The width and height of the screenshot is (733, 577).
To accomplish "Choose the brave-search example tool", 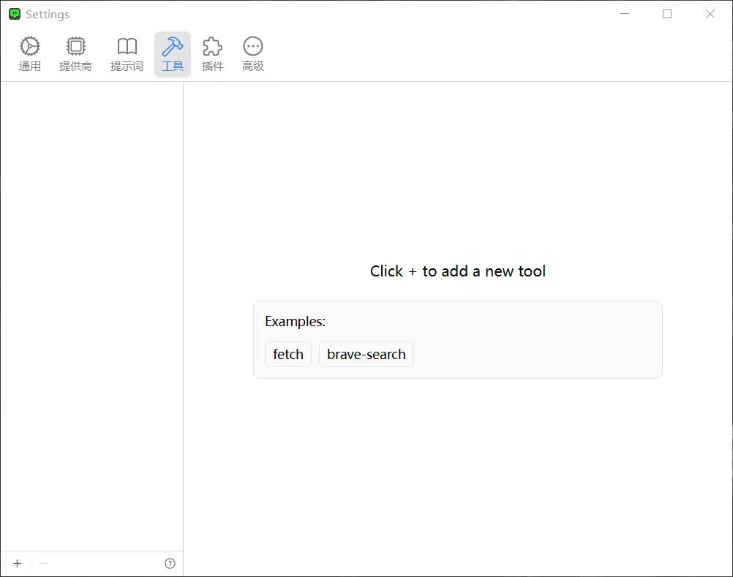I will [x=366, y=355].
